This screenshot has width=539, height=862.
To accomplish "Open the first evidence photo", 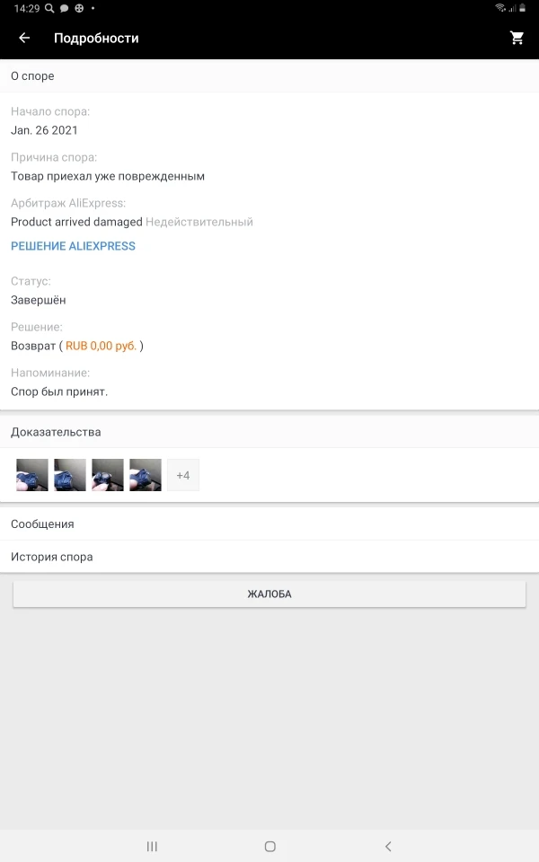I will 32,475.
